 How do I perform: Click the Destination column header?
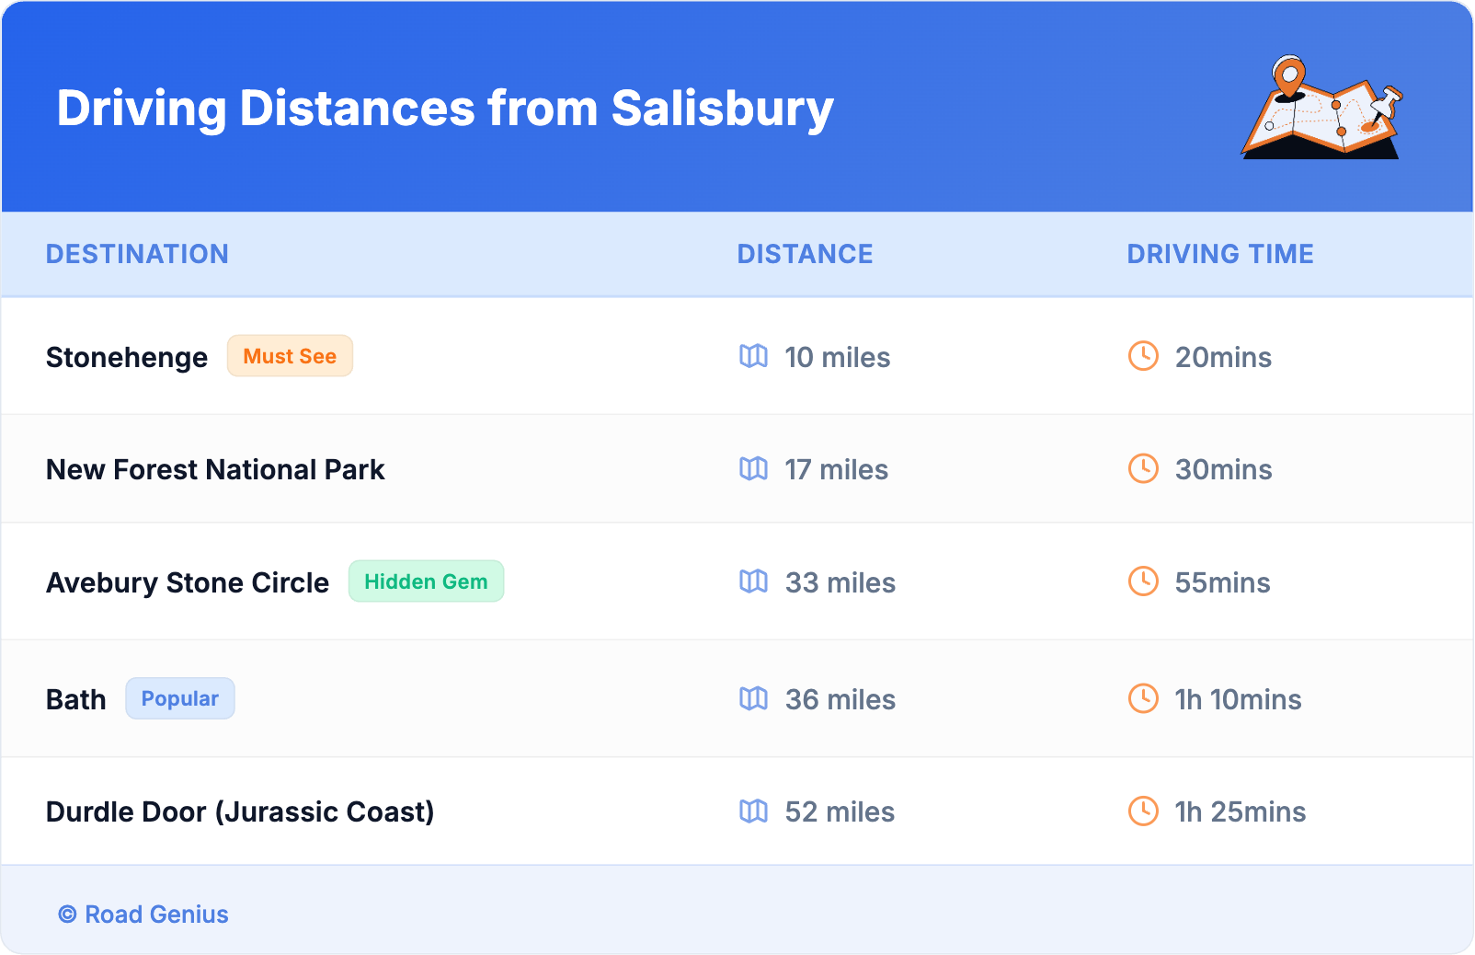[x=137, y=254]
